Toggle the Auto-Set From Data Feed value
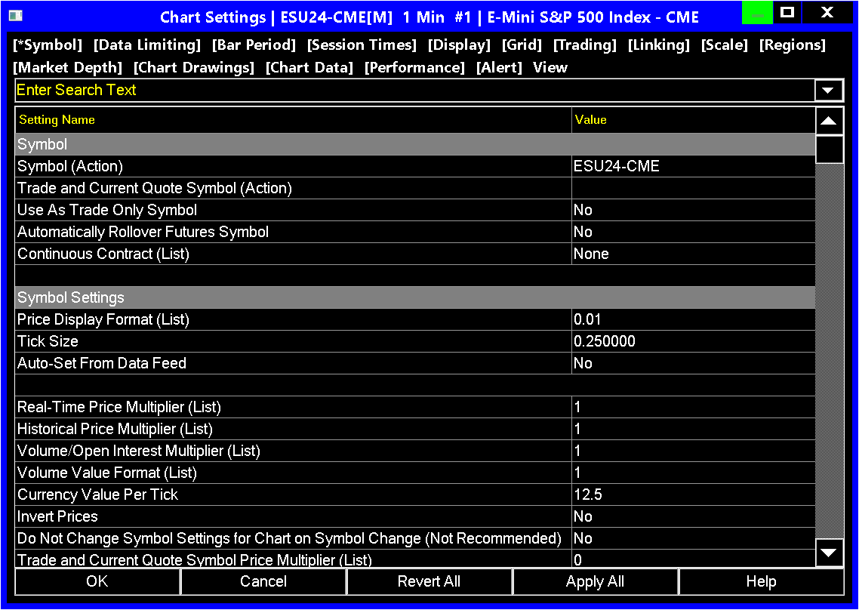This screenshot has width=859, height=610. tap(693, 363)
